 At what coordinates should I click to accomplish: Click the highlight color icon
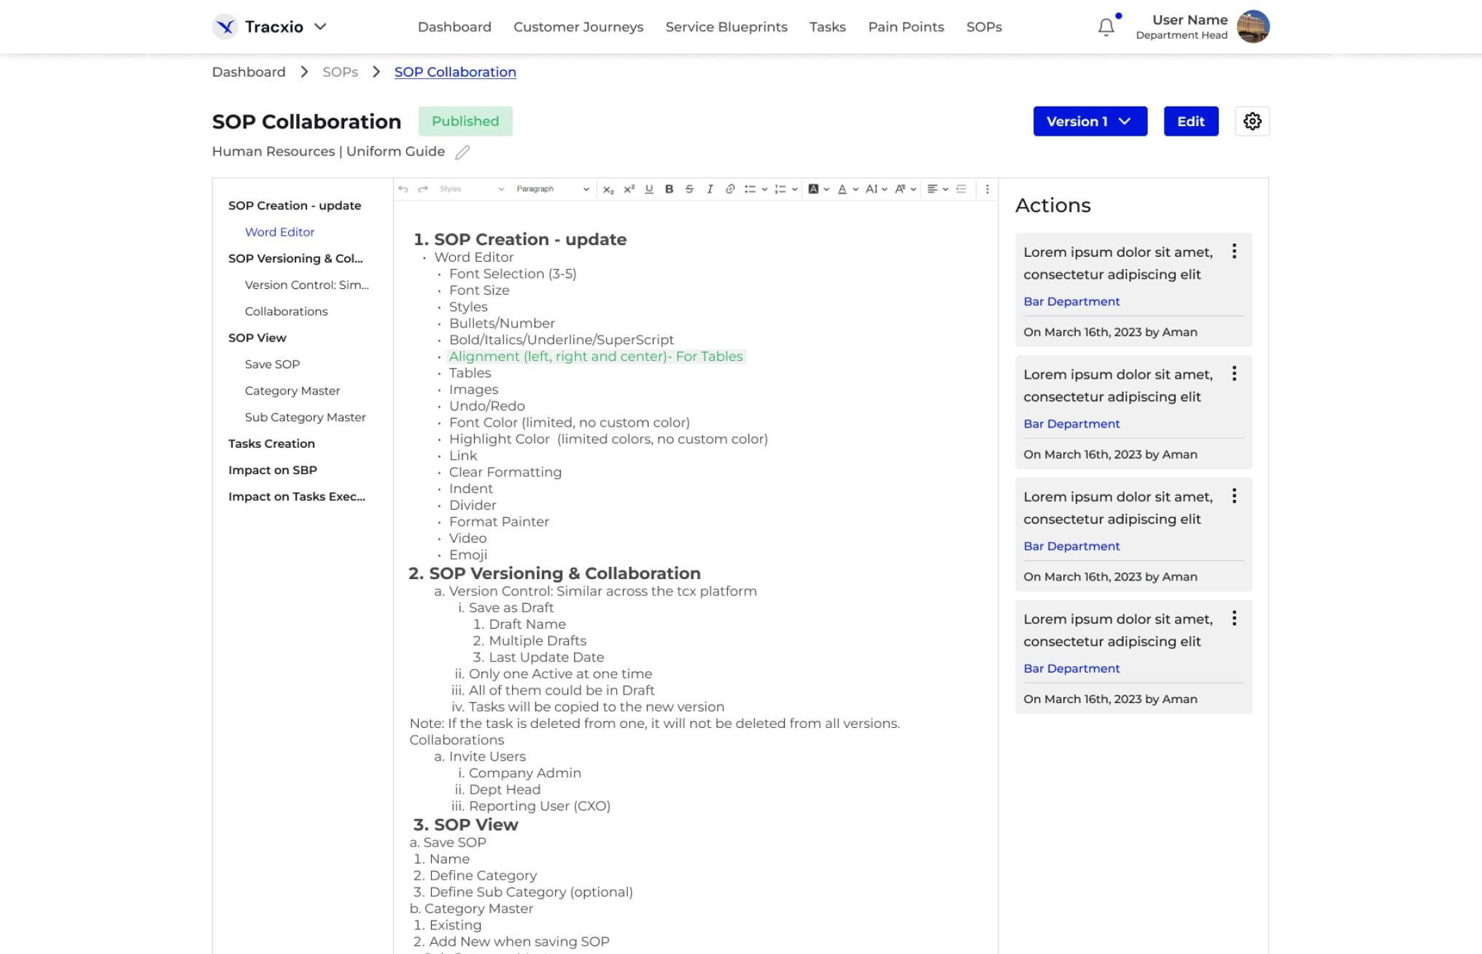pos(813,189)
